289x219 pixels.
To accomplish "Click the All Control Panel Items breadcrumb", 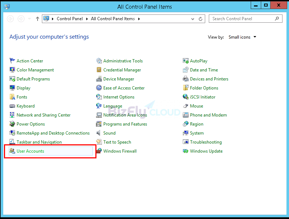I will pyautogui.click(x=113, y=19).
